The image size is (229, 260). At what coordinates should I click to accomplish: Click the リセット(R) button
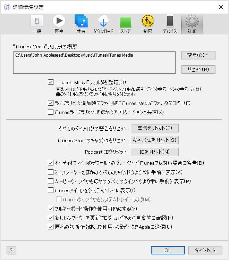198,70
